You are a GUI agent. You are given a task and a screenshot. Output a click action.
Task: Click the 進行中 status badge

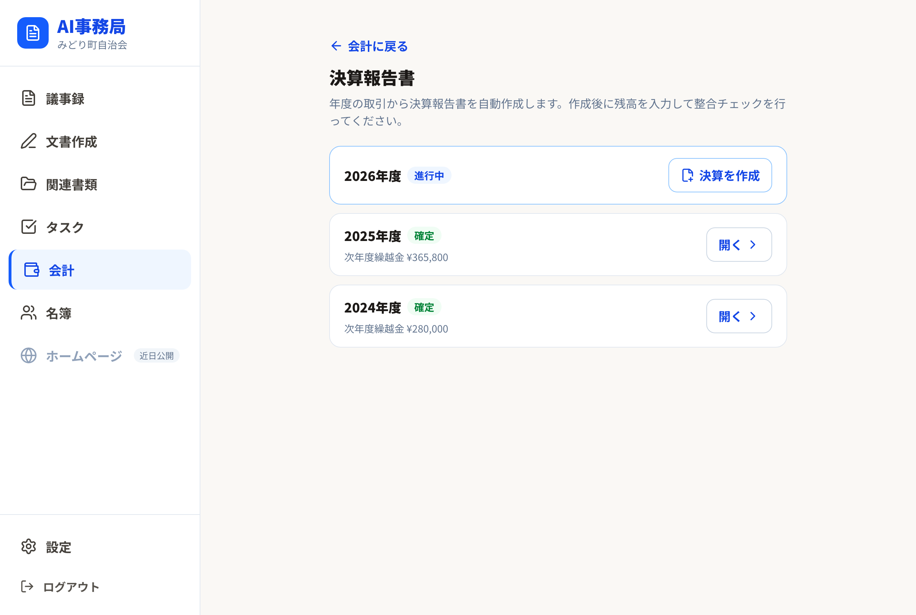click(429, 175)
